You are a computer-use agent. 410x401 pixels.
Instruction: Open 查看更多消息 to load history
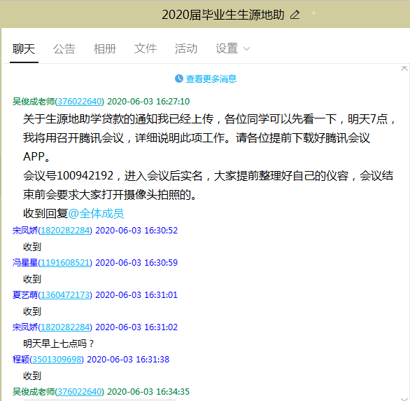pos(211,79)
